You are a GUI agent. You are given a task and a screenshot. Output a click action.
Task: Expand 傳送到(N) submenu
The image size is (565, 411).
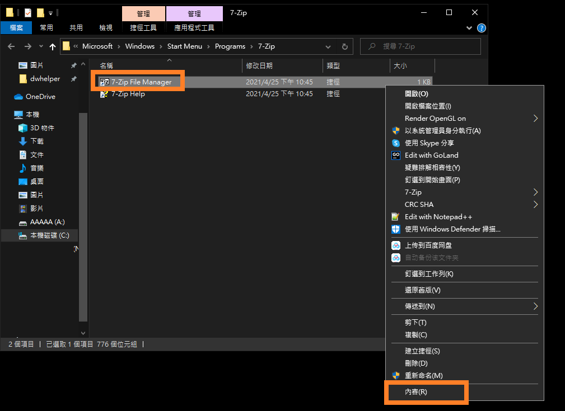pyautogui.click(x=464, y=306)
